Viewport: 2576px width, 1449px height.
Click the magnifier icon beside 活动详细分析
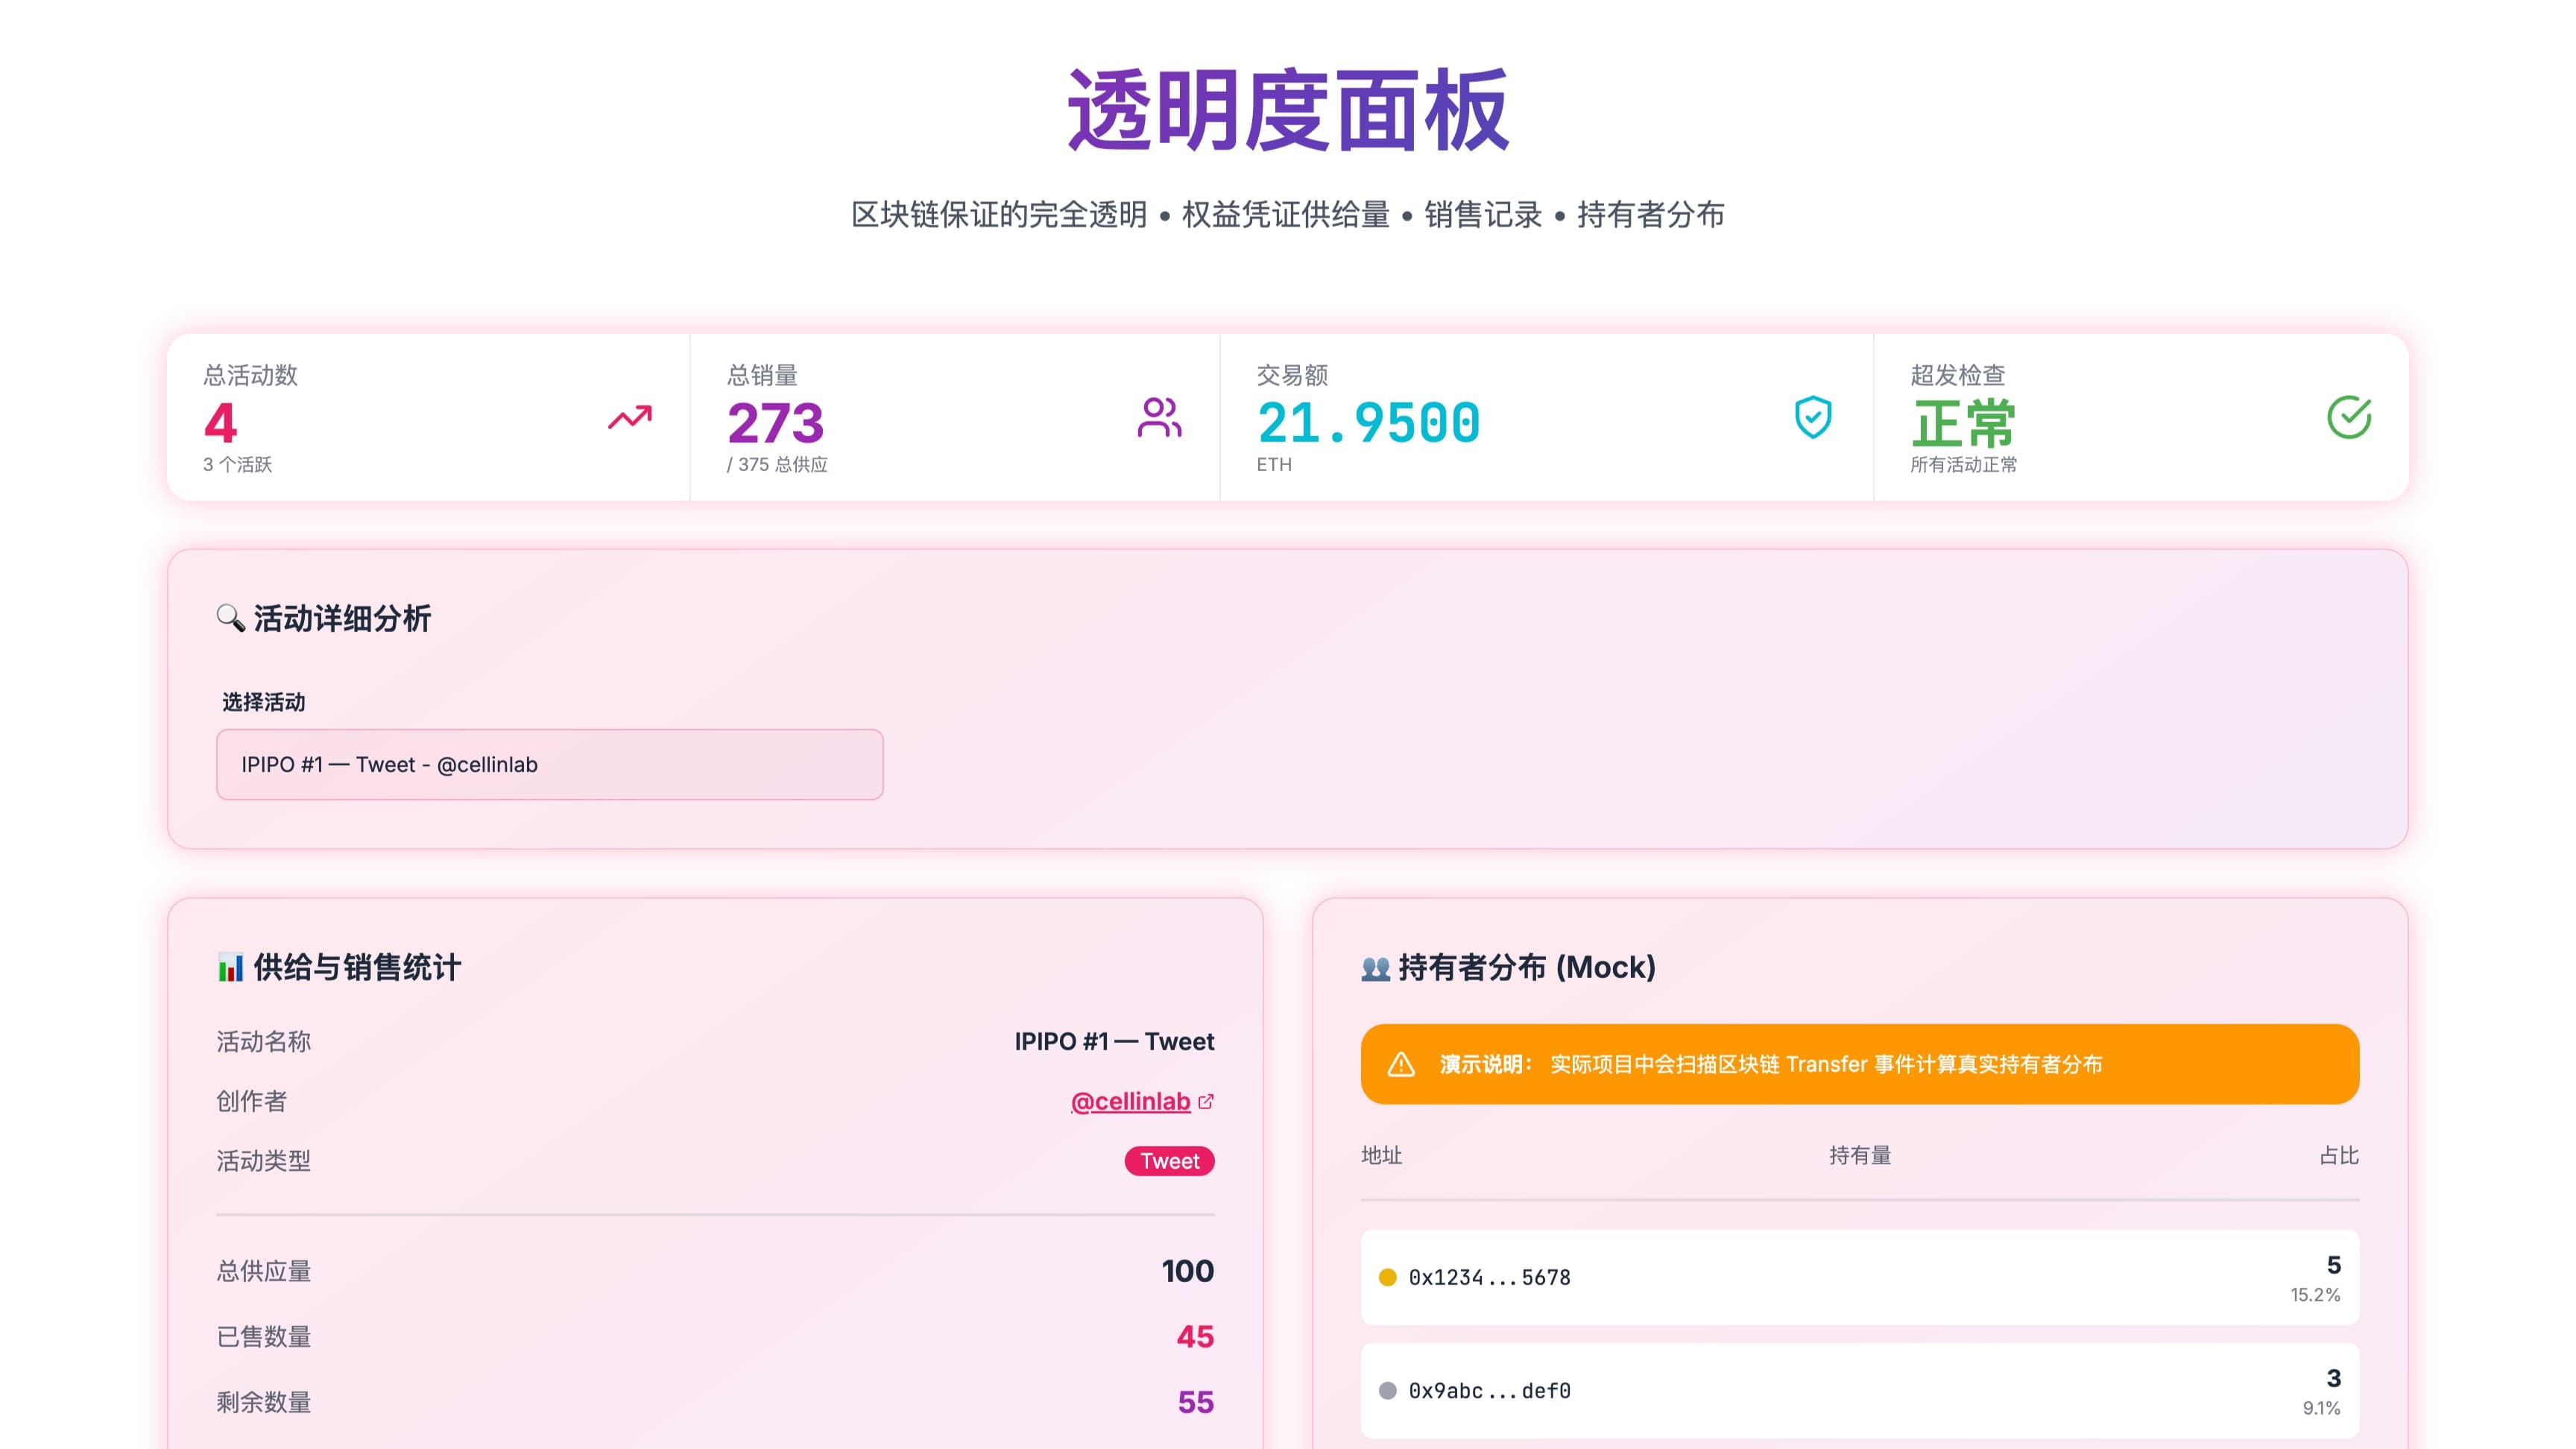[230, 619]
